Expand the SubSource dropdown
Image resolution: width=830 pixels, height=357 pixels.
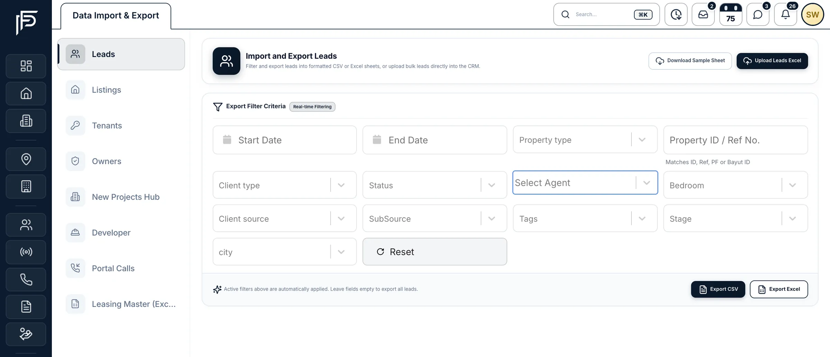click(435, 218)
